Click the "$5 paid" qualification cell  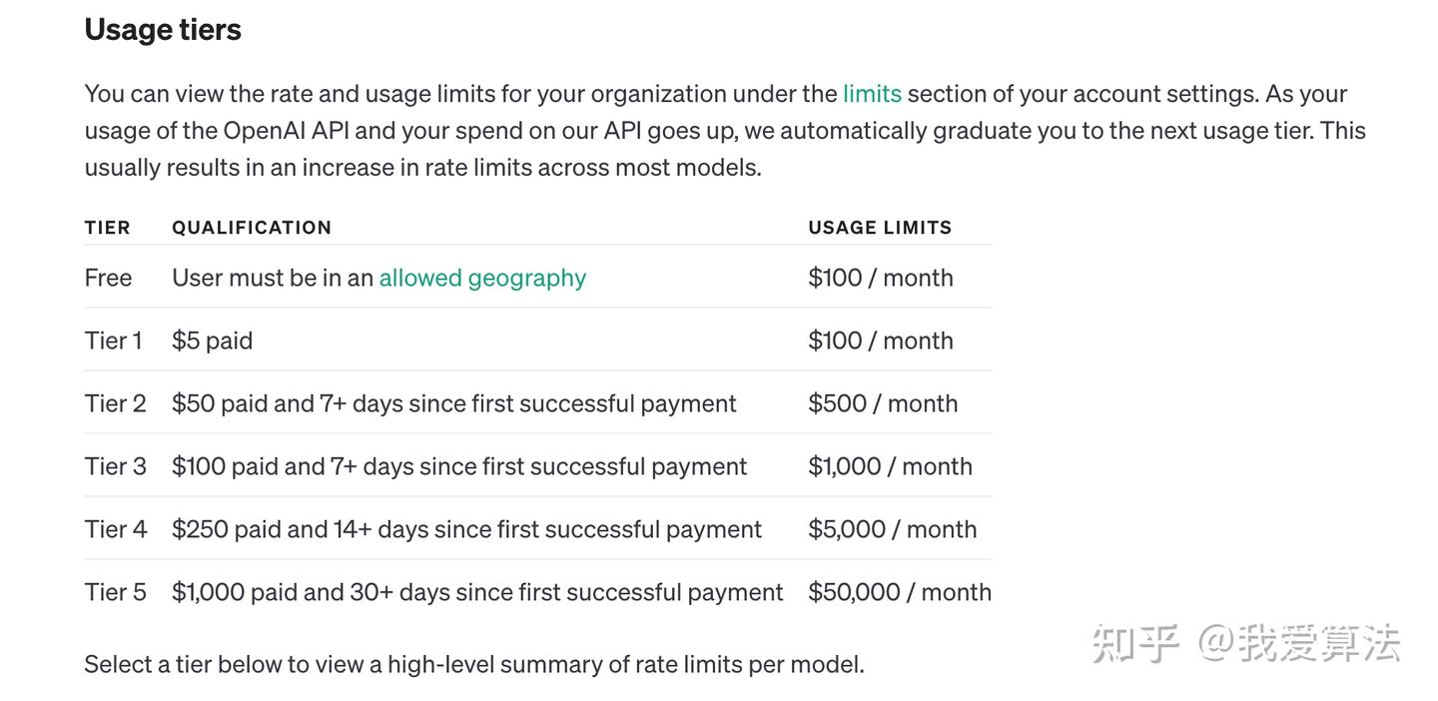pyautogui.click(x=212, y=341)
